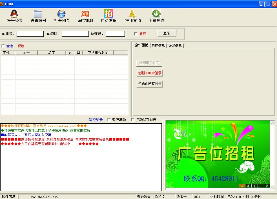The height and width of the screenshot is (199, 277).
Task: Switch to the 操作面板 tab
Action: pos(141,45)
